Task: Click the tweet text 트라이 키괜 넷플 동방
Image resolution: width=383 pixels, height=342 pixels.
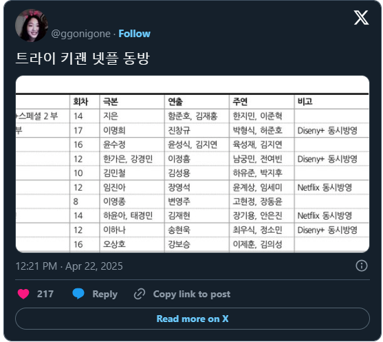Action: click(x=83, y=58)
